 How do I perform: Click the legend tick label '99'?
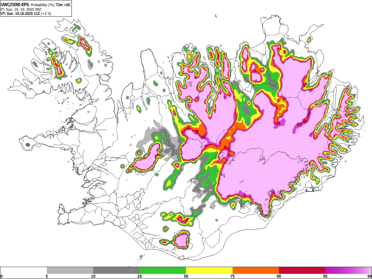coord(369,276)
